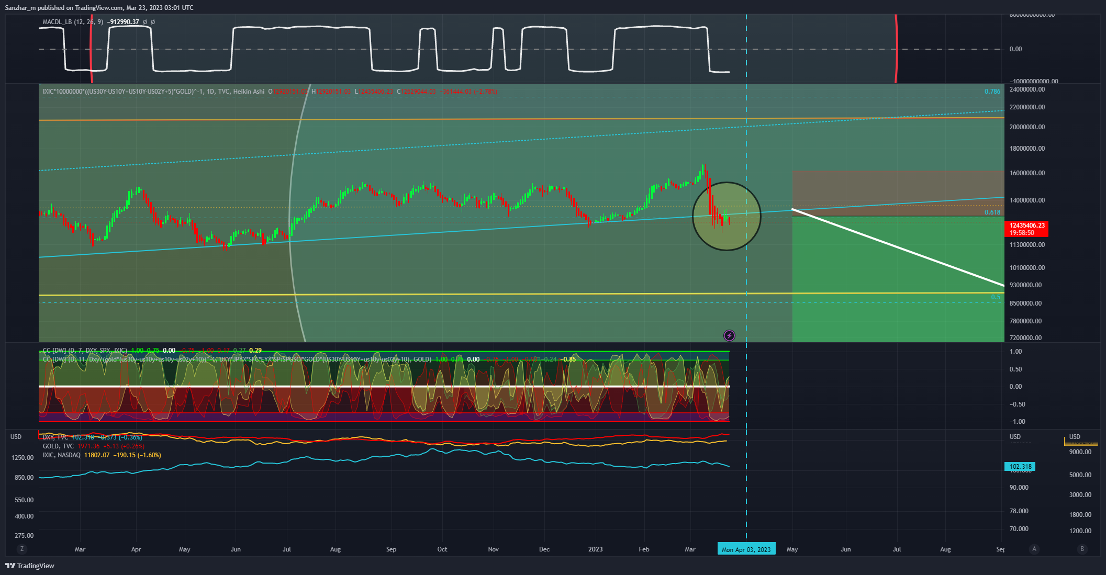This screenshot has height=575, width=1106.
Task: Click the Sanzhar_m published on TradingView.com header text
Action: [99, 8]
